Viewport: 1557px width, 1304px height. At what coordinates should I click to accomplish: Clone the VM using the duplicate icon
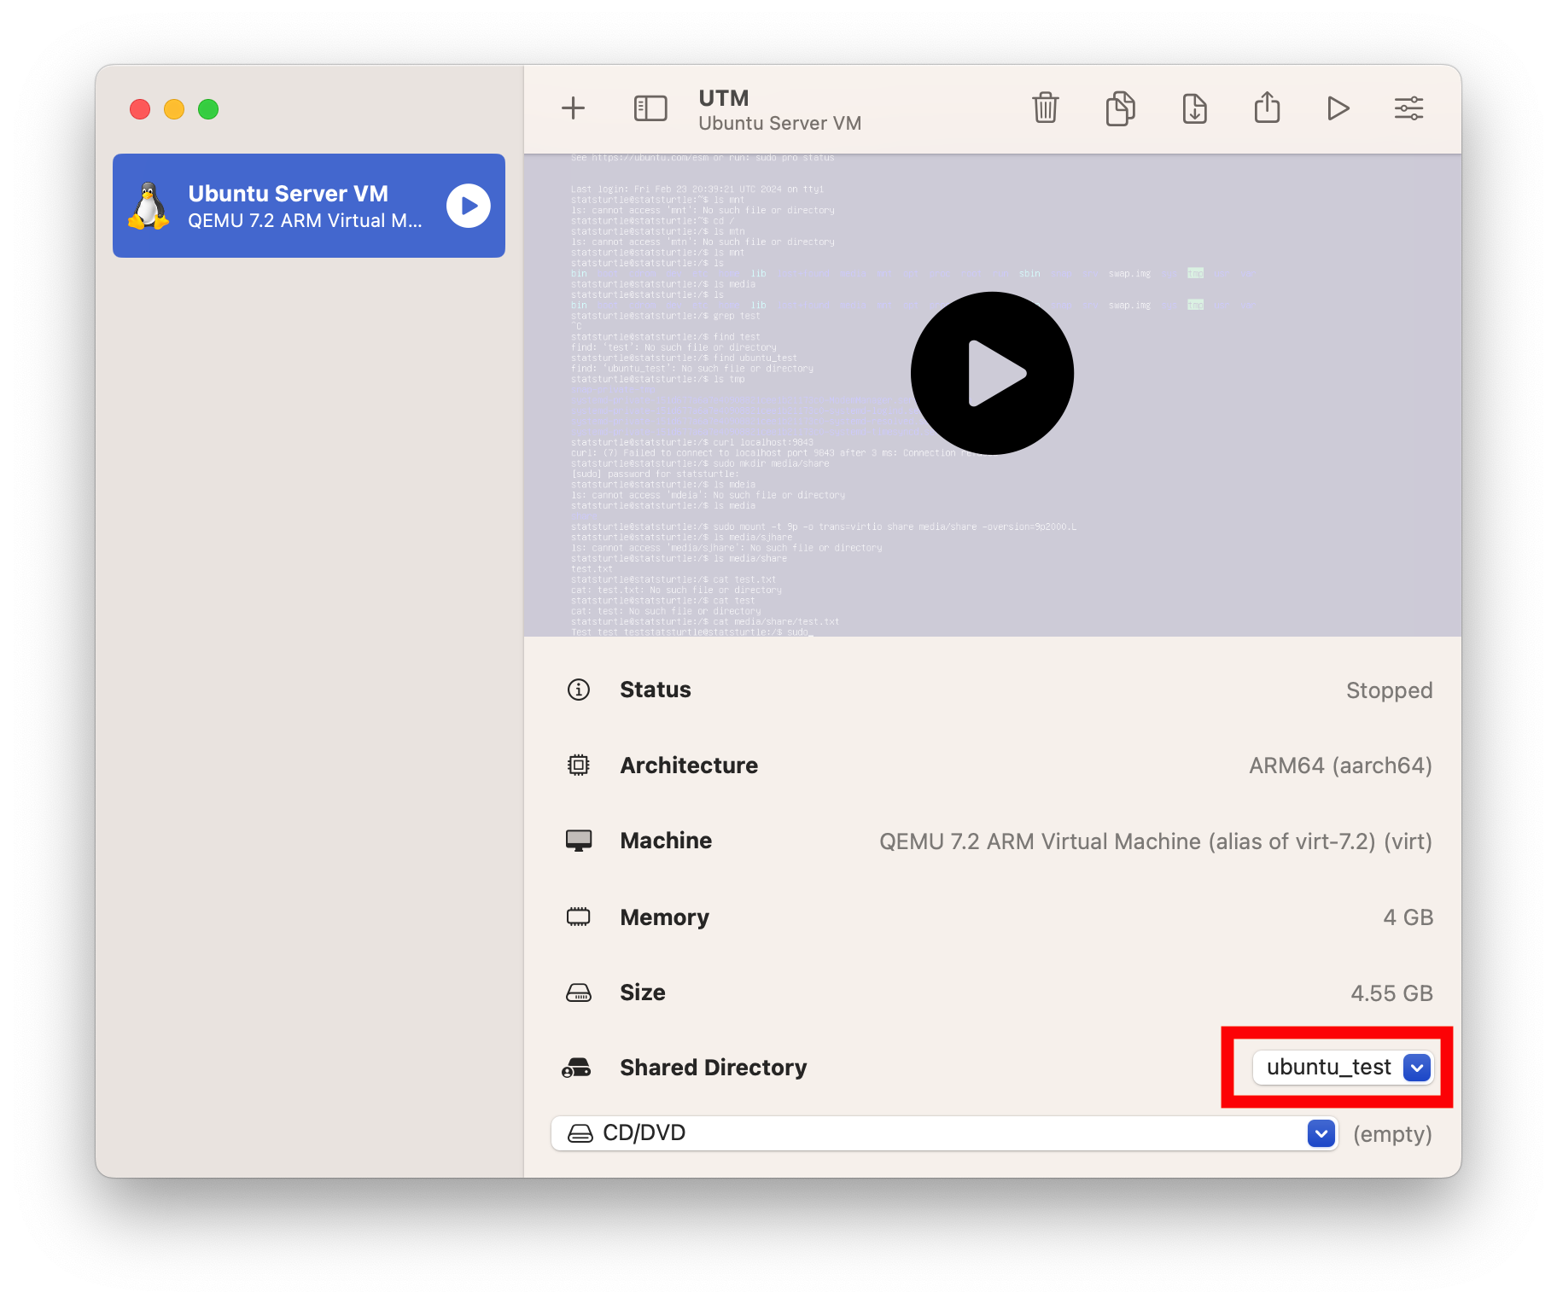(1120, 108)
